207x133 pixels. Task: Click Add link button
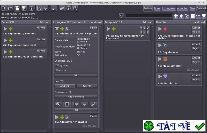click(x=65, y=86)
